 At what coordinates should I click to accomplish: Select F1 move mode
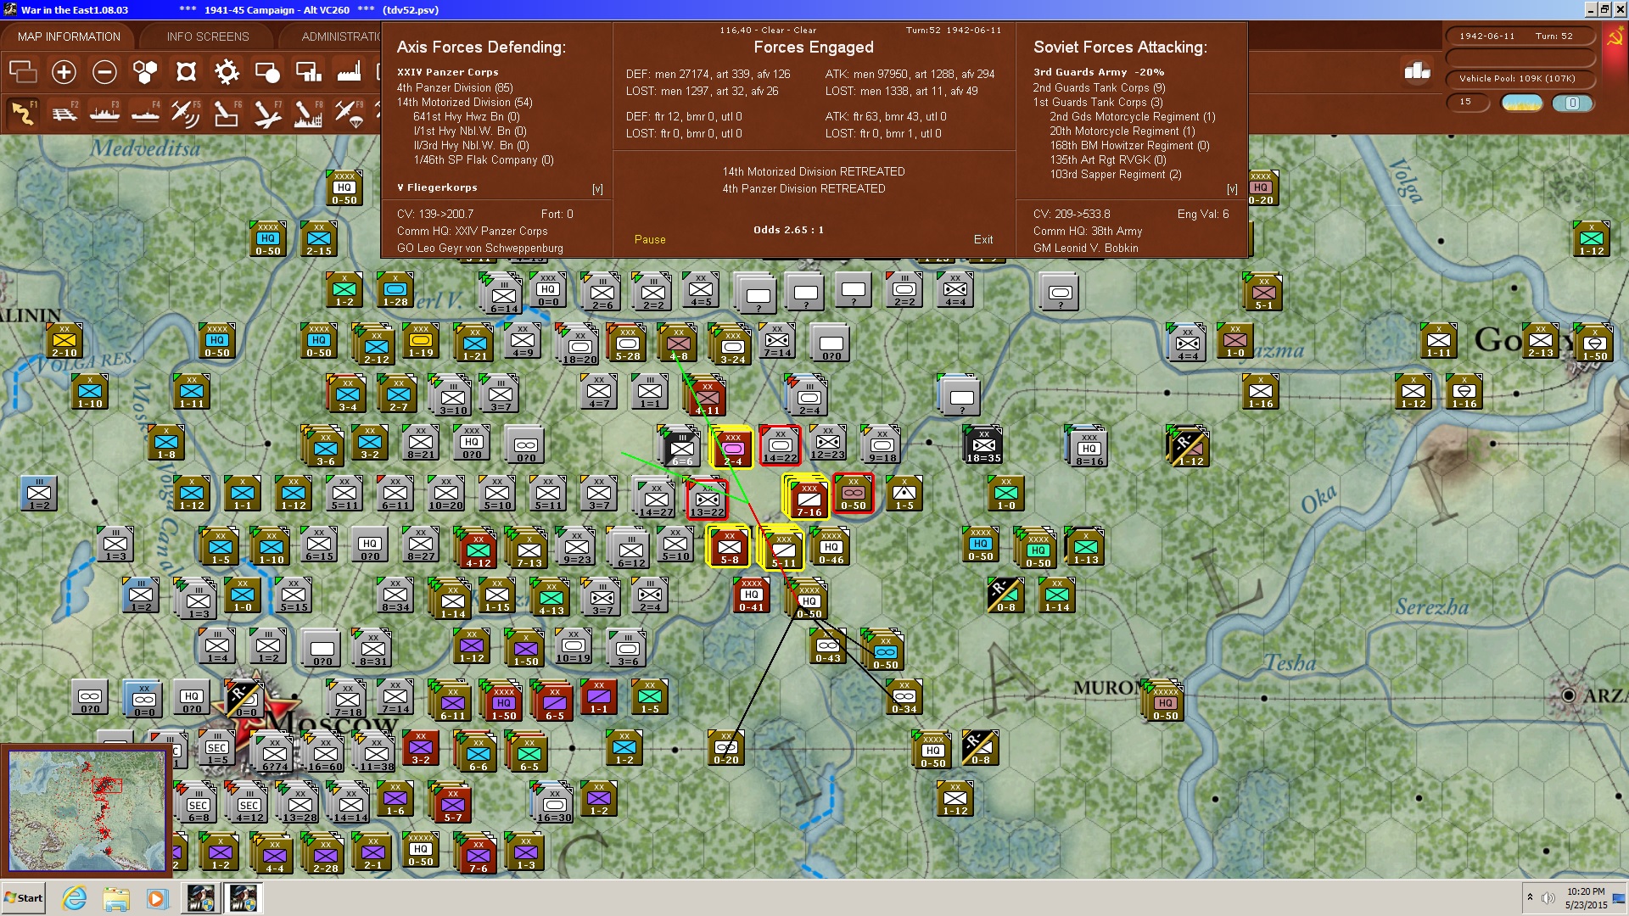(23, 113)
